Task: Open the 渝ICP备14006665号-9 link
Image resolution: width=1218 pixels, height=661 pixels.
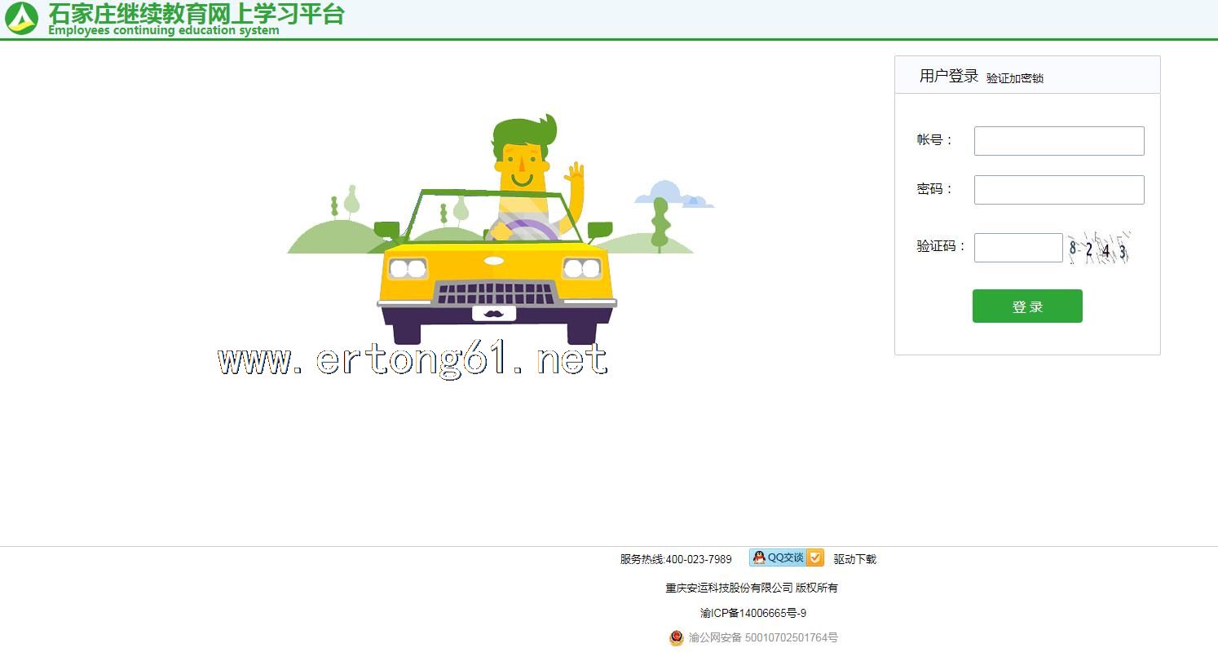Action: [x=752, y=613]
